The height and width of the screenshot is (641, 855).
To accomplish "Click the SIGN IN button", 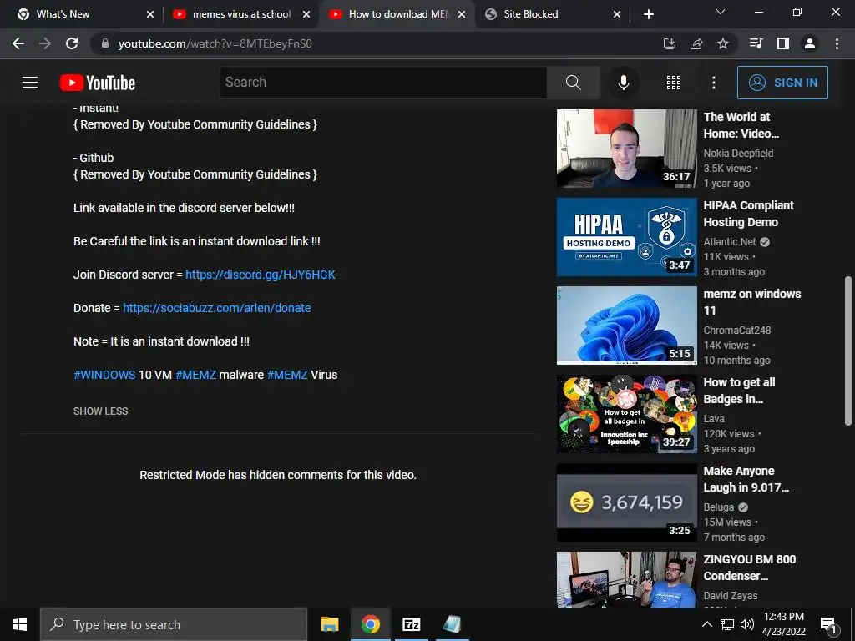I will point(782,83).
